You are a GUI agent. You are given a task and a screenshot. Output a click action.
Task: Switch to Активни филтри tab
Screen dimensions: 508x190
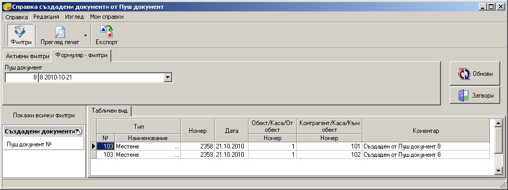pos(27,56)
